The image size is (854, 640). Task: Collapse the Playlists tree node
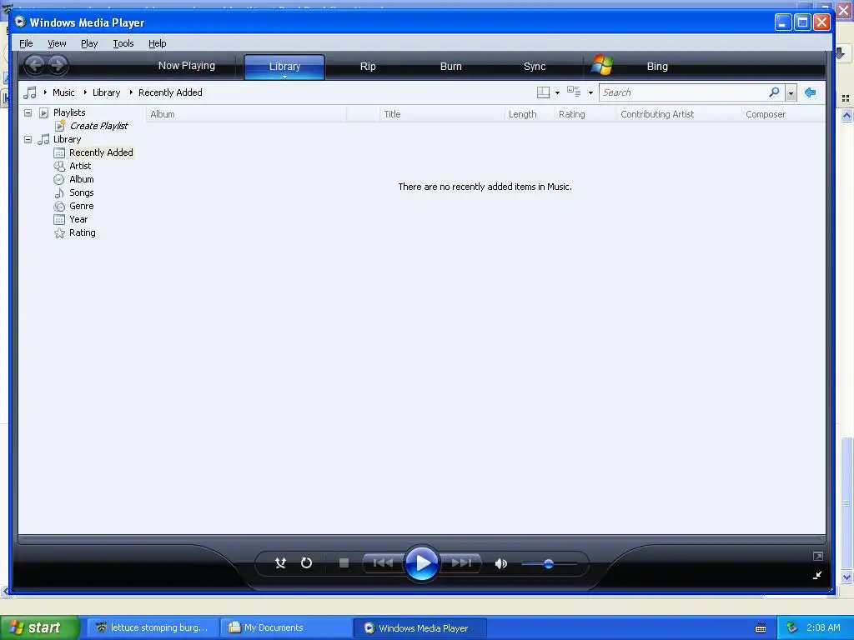pyautogui.click(x=28, y=112)
